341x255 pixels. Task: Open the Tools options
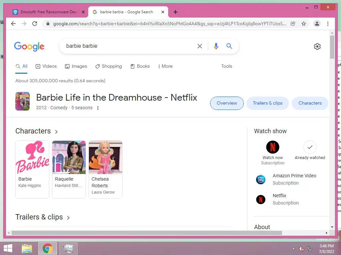(226, 66)
